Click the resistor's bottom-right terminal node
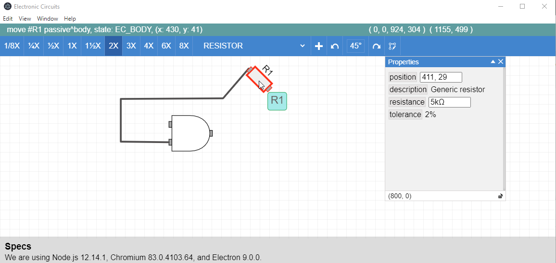The width and height of the screenshot is (556, 263). pyautogui.click(x=269, y=88)
